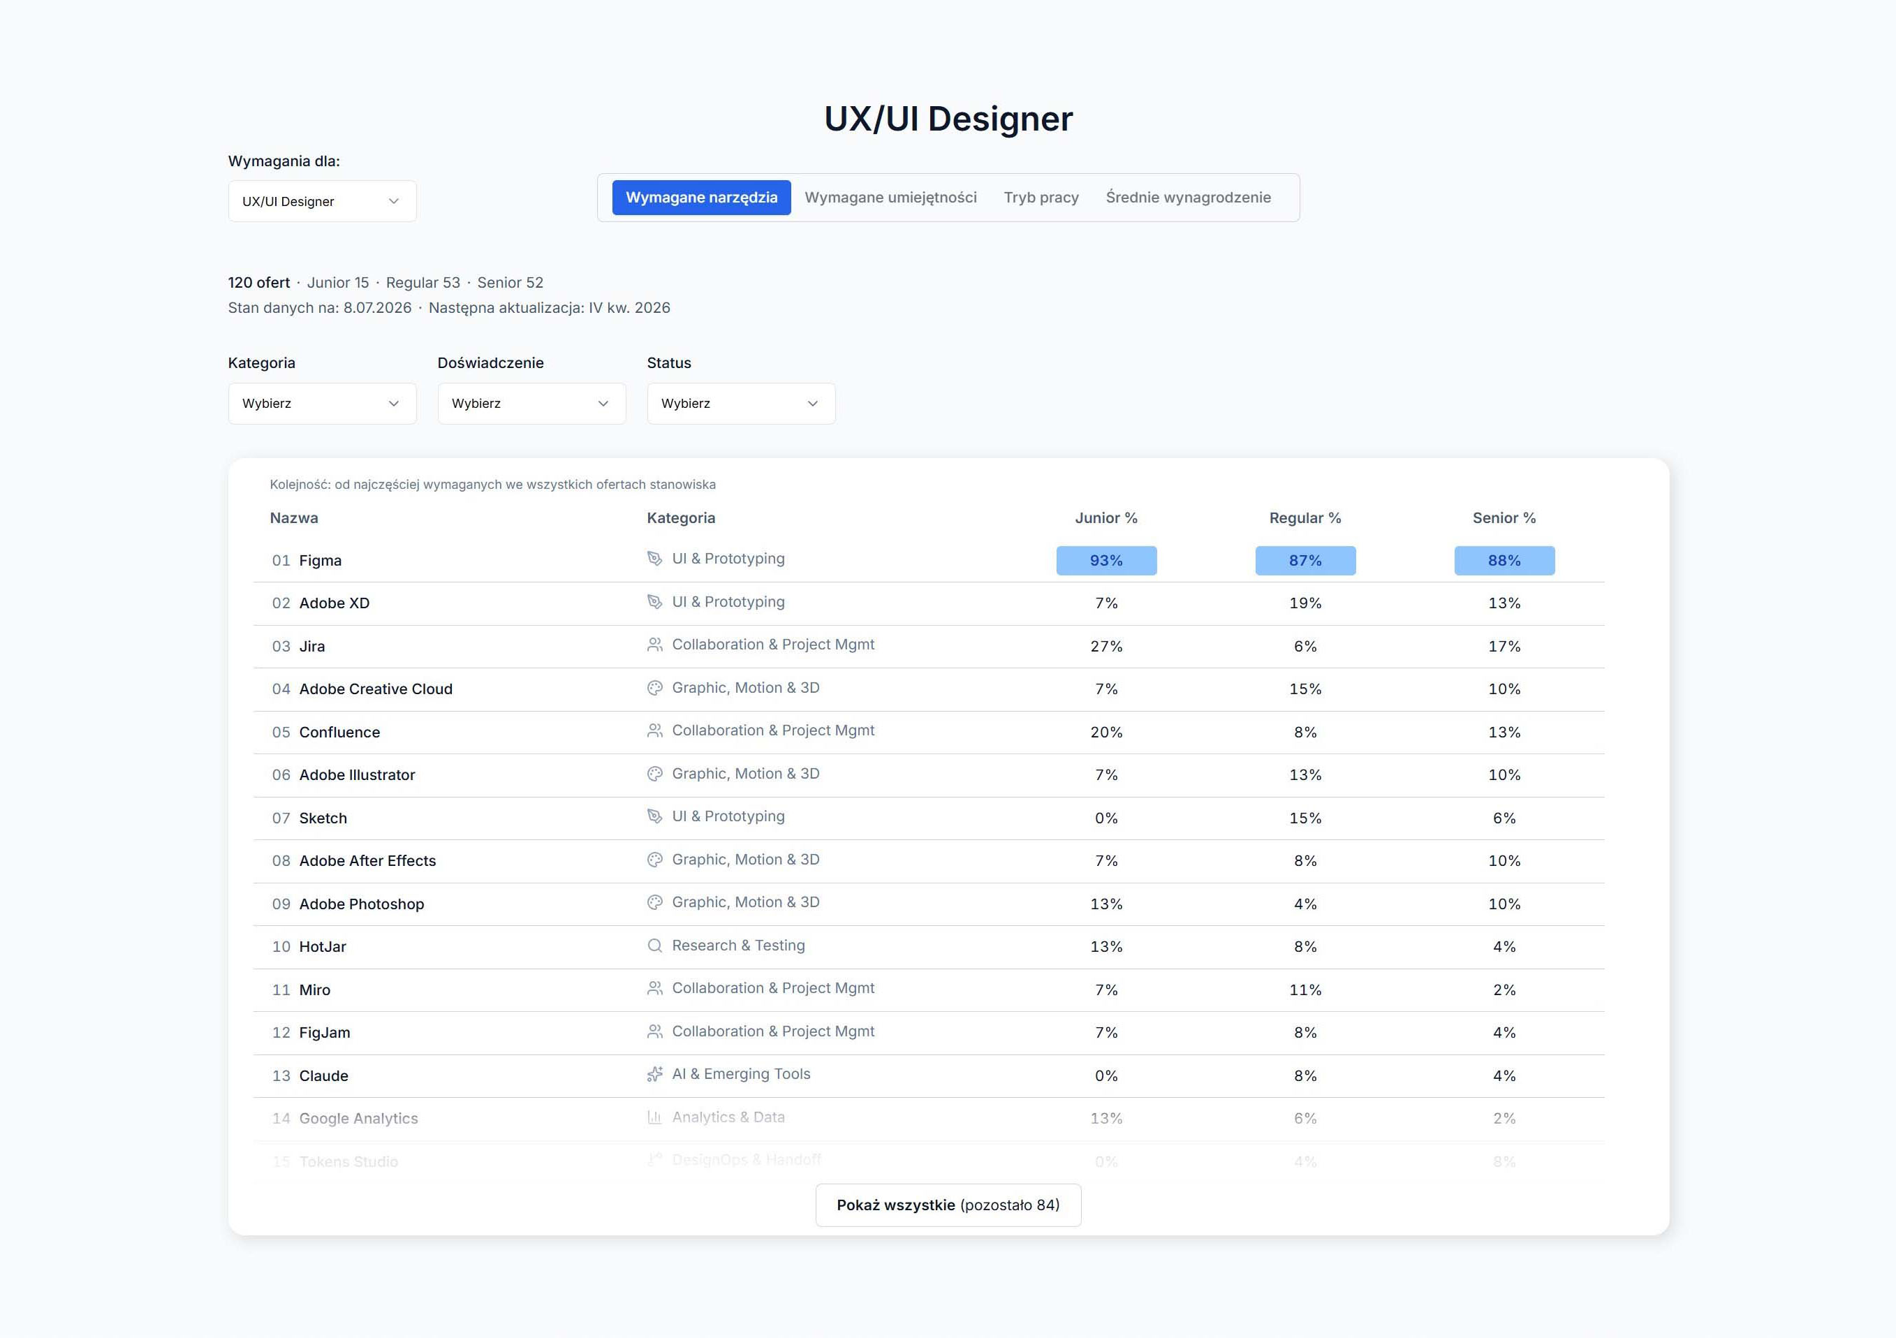Image resolution: width=1896 pixels, height=1338 pixels.
Task: Click the category icon beside Adobe XD
Action: (x=654, y=601)
